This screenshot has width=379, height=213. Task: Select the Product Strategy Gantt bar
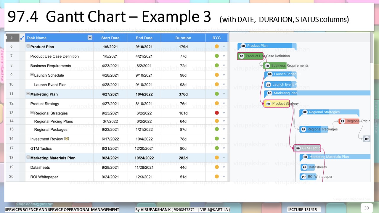[277, 104]
